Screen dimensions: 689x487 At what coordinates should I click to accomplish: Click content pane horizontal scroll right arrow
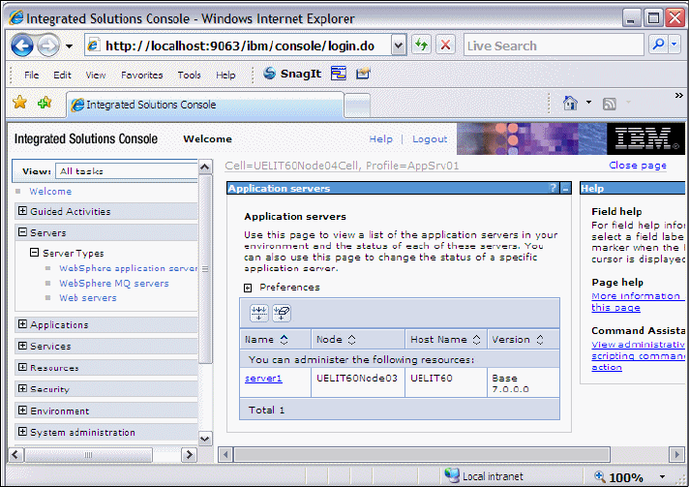(676, 454)
